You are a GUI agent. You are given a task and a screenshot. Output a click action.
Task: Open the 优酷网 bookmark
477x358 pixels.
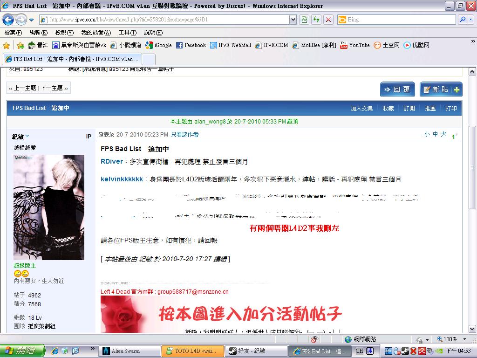(416, 45)
